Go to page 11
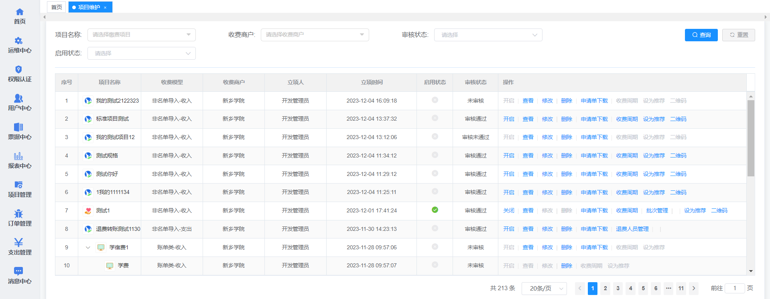Image resolution: width=770 pixels, height=299 pixels. click(x=681, y=288)
